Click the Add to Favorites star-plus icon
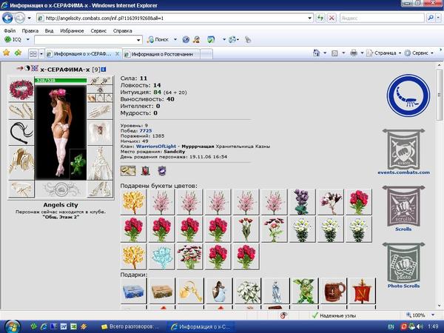The image size is (444, 333). point(18,53)
